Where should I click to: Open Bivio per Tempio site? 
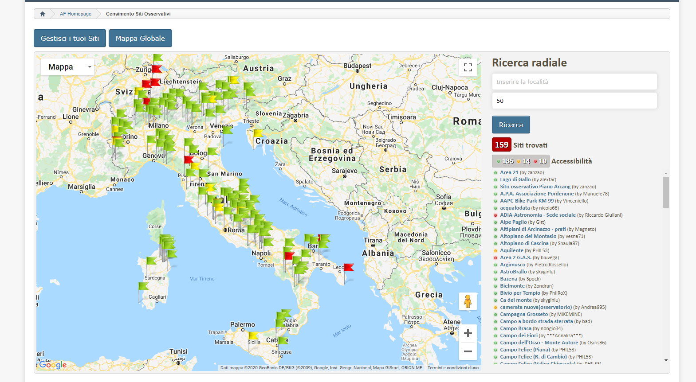click(520, 293)
